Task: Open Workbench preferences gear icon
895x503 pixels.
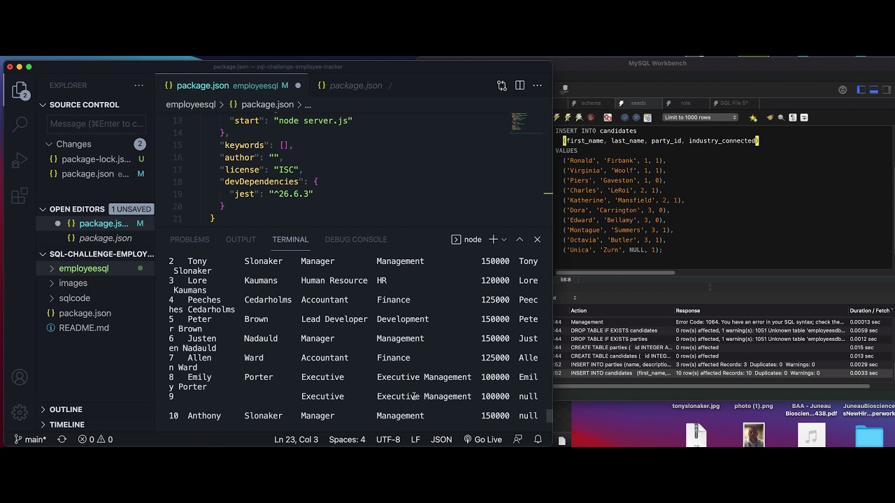Action: tap(843, 89)
